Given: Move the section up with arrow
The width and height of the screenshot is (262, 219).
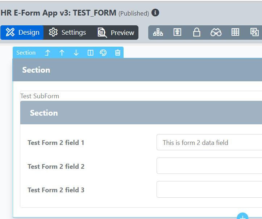Looking at the screenshot, I should tap(62, 53).
